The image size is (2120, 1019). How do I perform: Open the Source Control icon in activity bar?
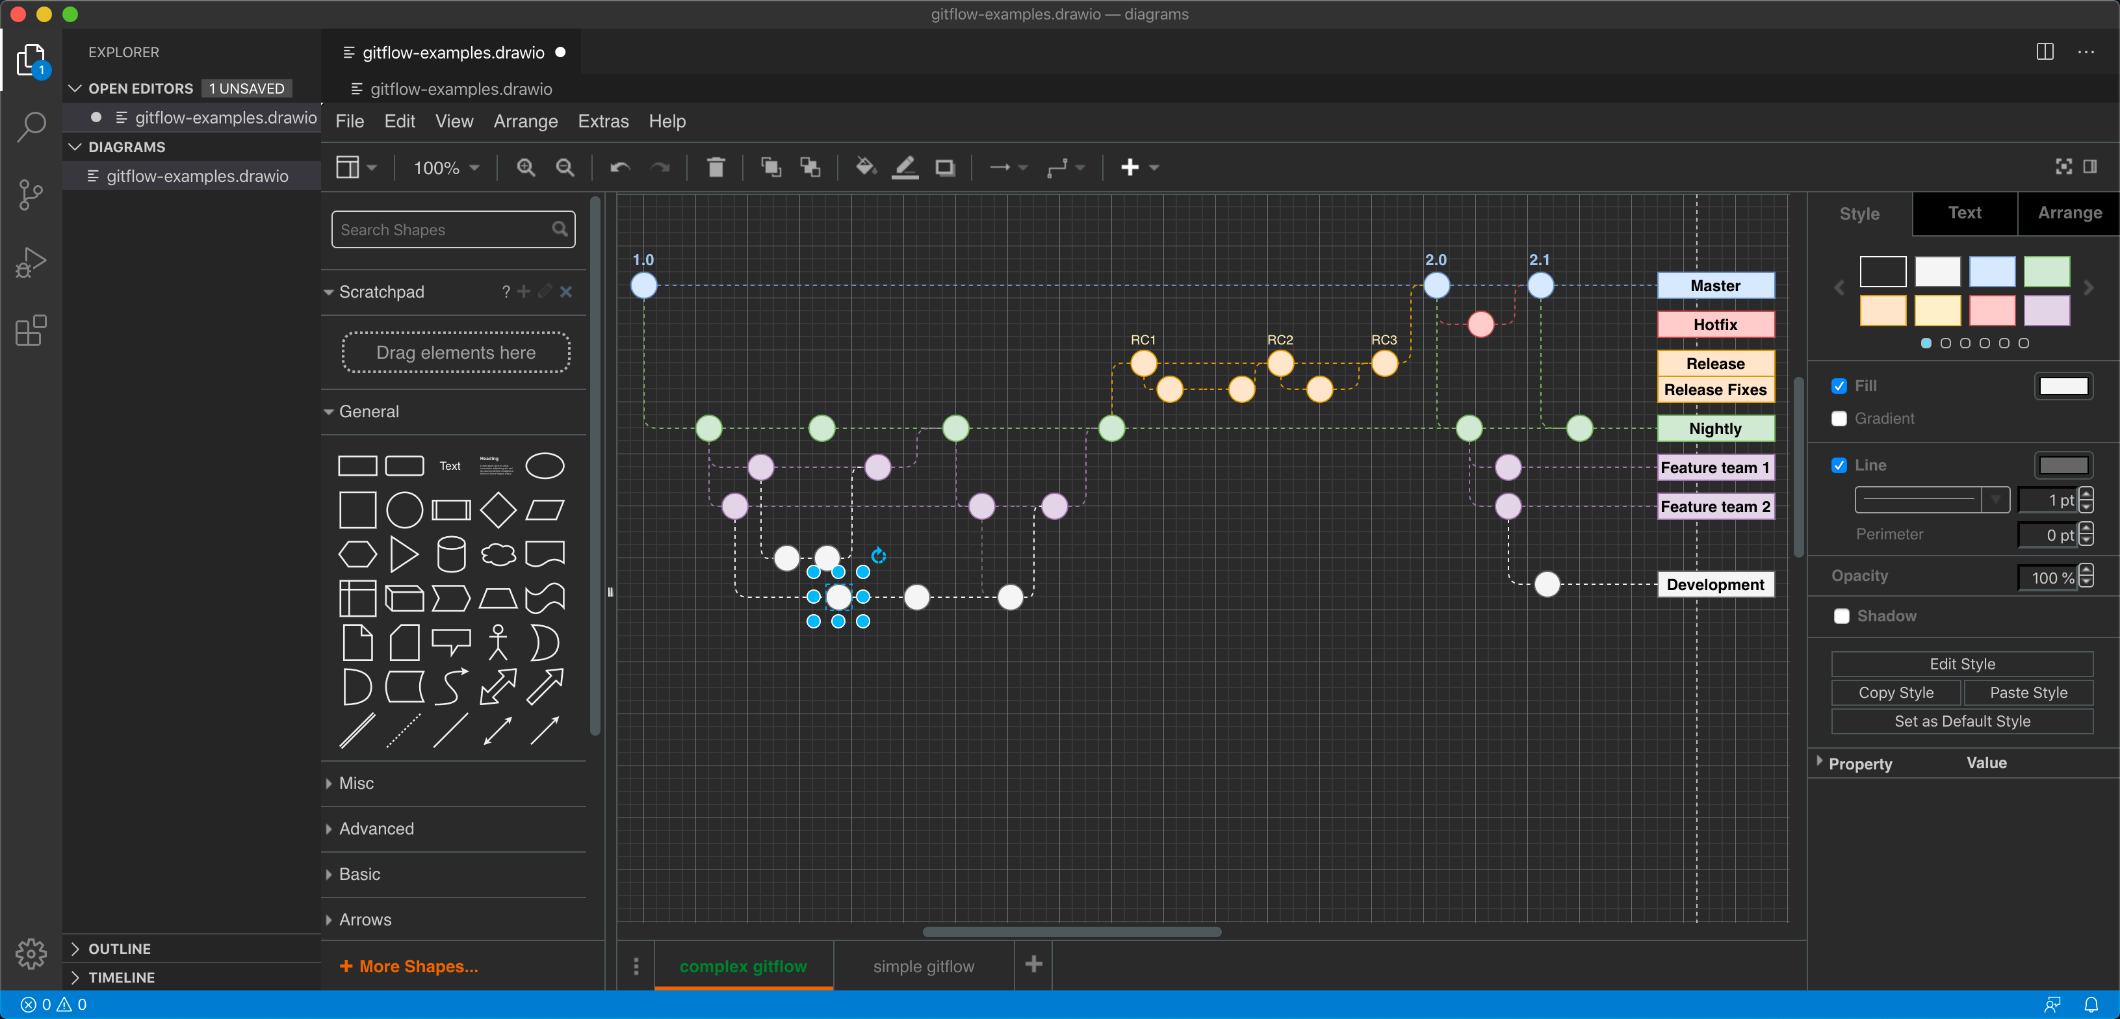click(x=31, y=194)
